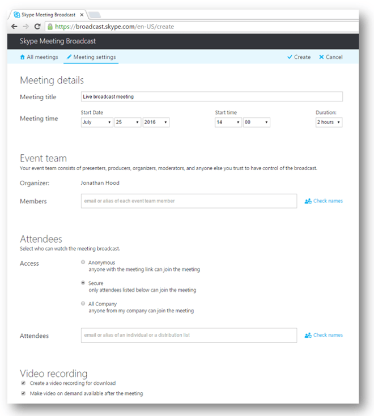This screenshot has width=374, height=416.
Task: Click the X icon next to Cancel
Action: [321, 57]
